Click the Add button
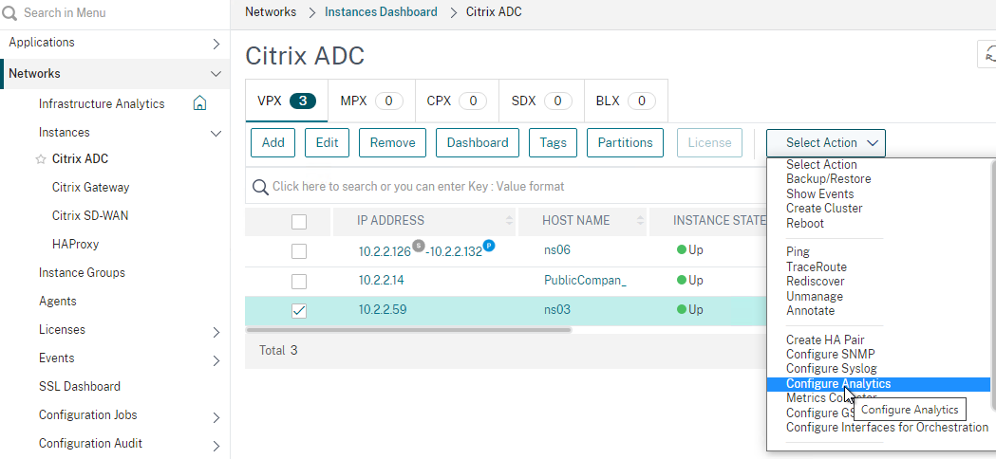Screen dimensions: 996x459 point(273,143)
